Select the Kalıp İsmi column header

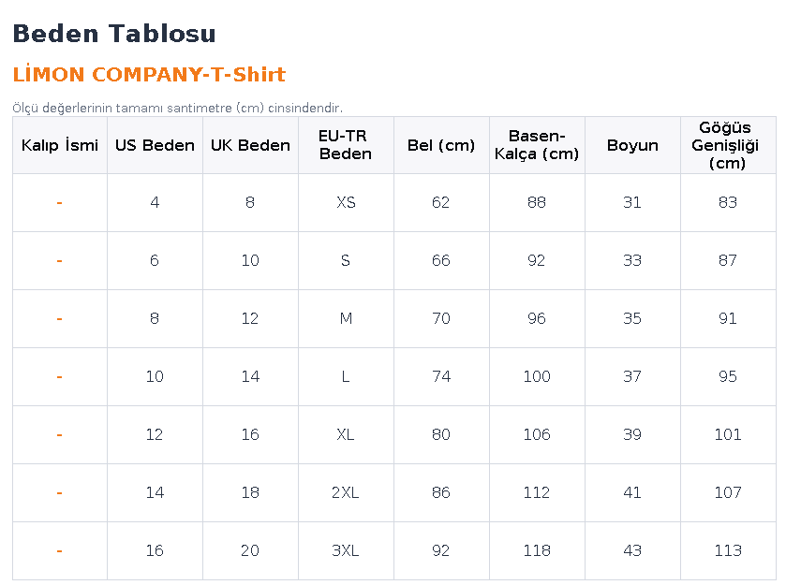60,145
